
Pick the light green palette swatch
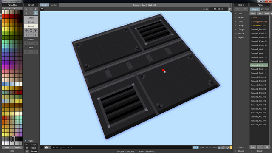(3, 42)
